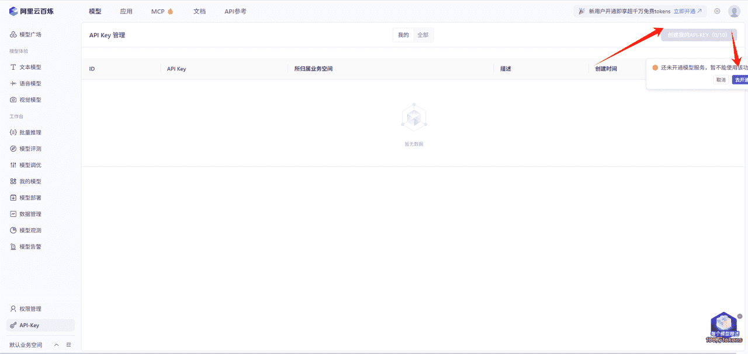748x354 pixels.
Task: Switch to the 全部 filter
Action: pyautogui.click(x=423, y=34)
